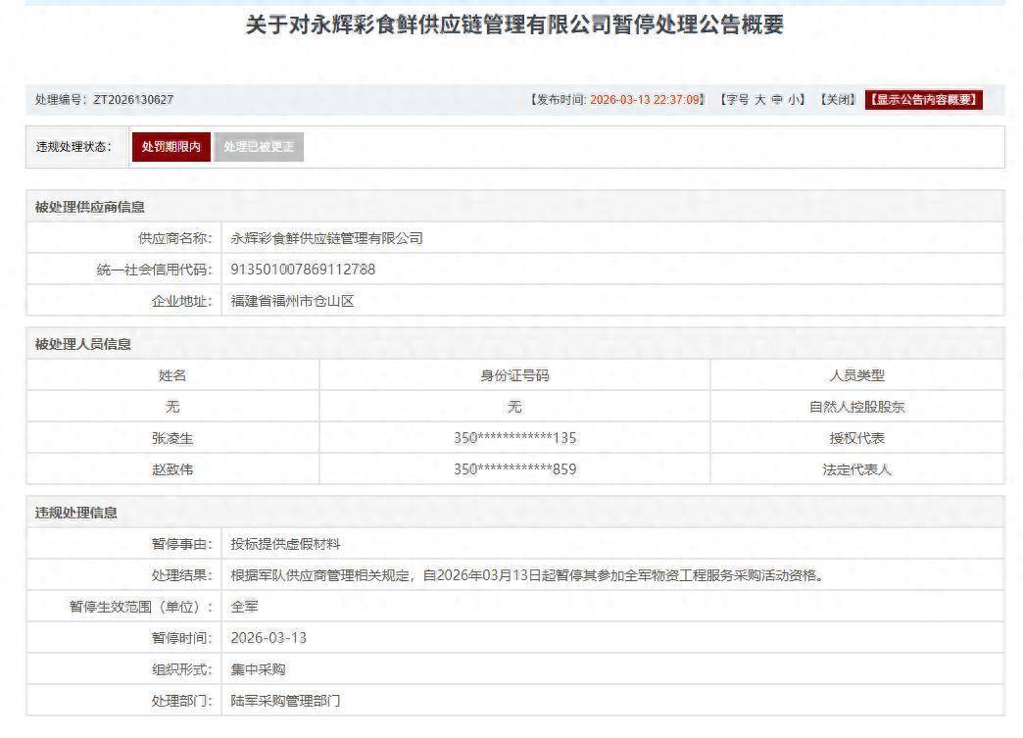Click the name 赵致伟 in the table
This screenshot has width=1023, height=738.
[172, 469]
